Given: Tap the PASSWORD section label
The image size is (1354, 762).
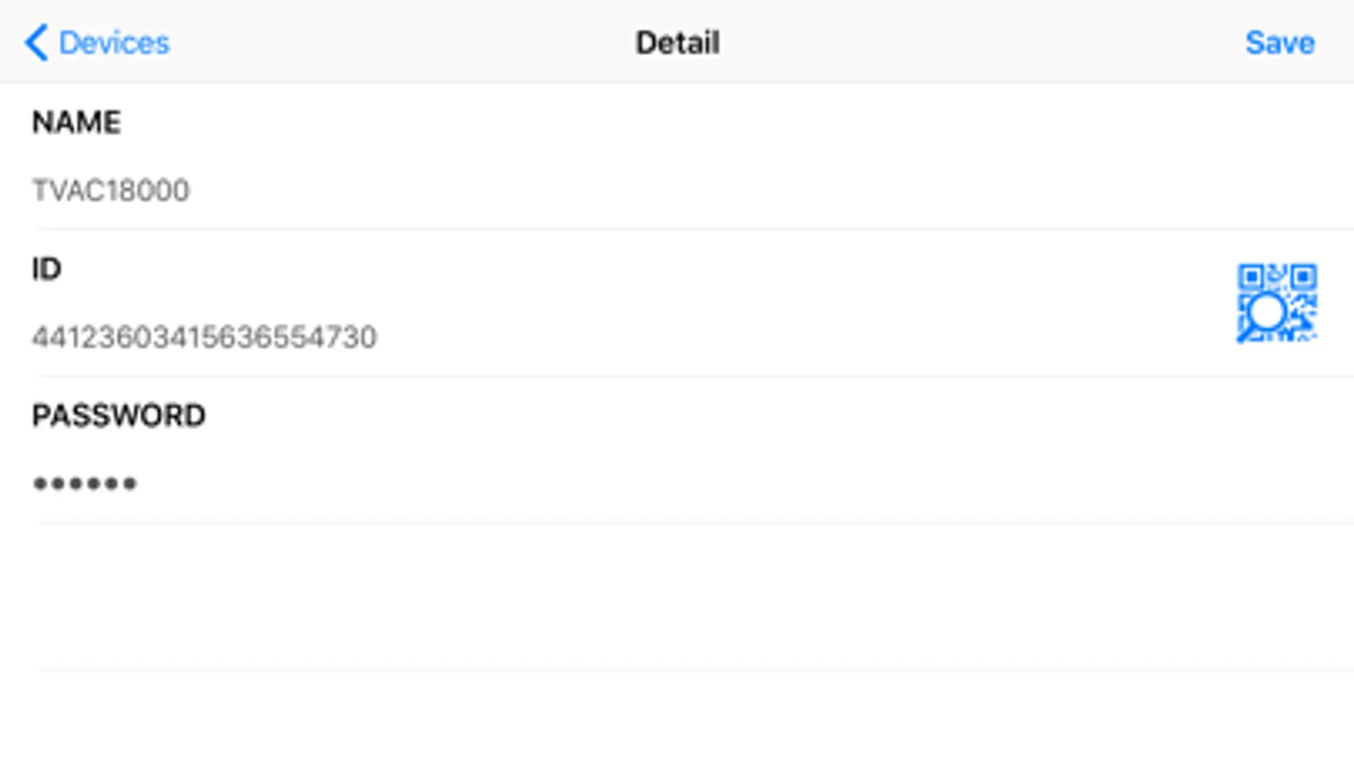Looking at the screenshot, I should point(119,416).
